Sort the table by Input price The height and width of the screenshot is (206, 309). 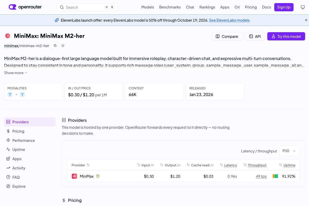pos(145,165)
